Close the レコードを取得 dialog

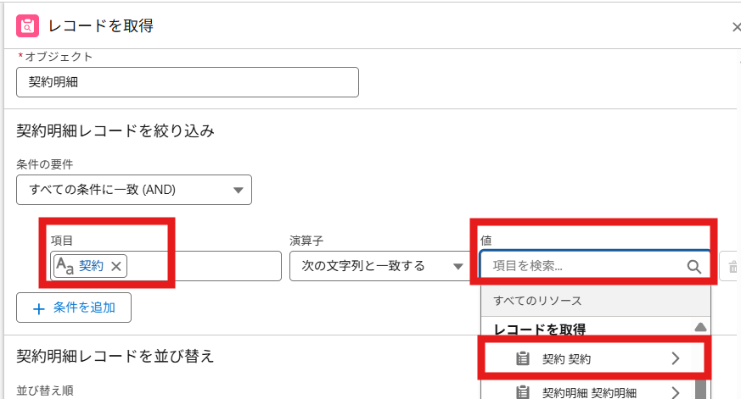click(x=735, y=27)
